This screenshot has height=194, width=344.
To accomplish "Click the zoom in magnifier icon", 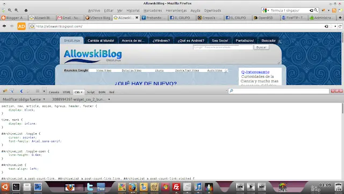I will 17,10.
